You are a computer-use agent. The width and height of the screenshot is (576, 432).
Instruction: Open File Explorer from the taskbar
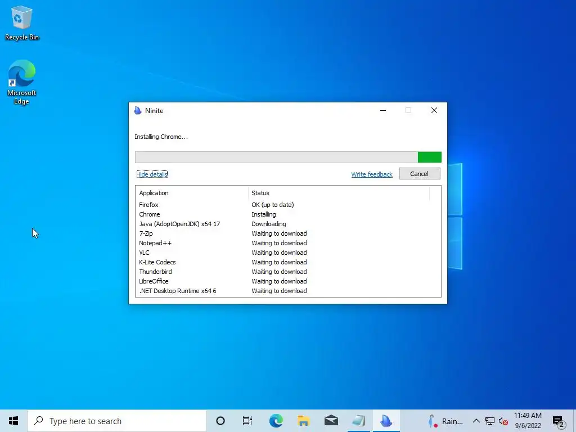click(303, 421)
